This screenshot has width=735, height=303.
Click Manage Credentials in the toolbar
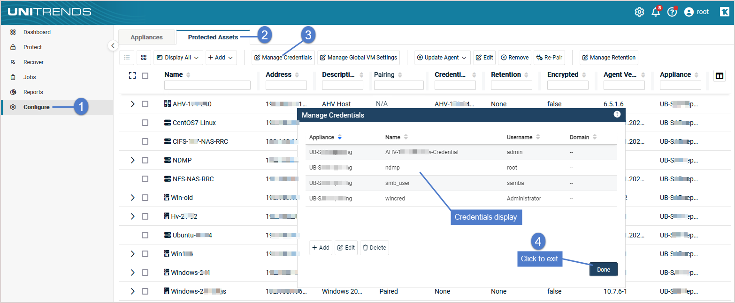(283, 58)
